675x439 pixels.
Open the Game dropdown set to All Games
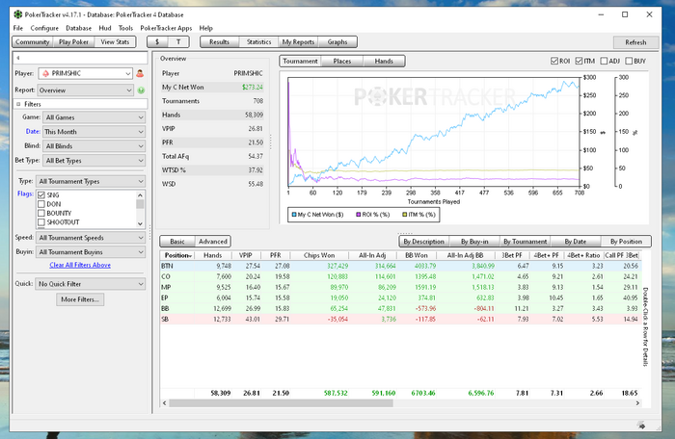[x=94, y=117]
